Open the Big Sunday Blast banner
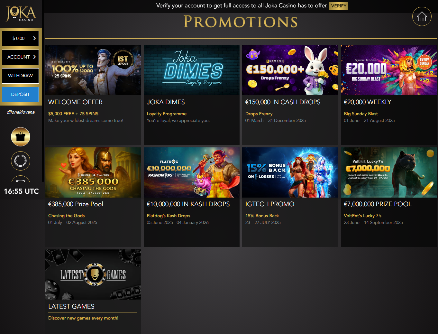This screenshot has height=334, width=438. pos(389,70)
